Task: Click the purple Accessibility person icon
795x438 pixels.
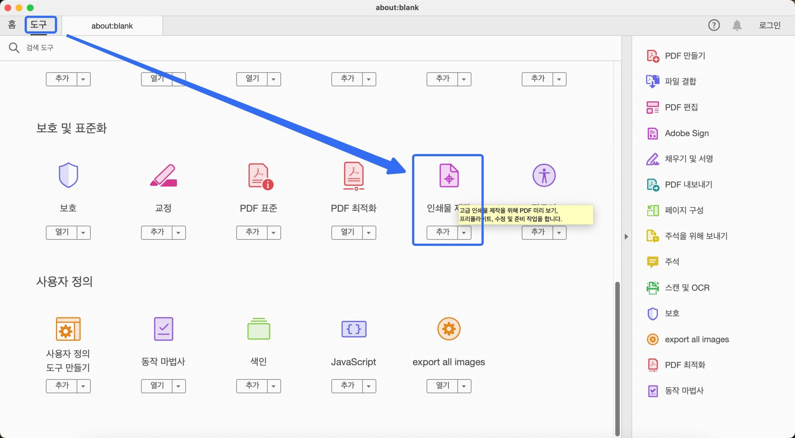Action: pyautogui.click(x=544, y=175)
